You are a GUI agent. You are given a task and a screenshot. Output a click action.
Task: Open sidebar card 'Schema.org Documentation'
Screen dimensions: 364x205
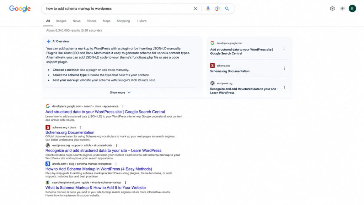[230, 71]
